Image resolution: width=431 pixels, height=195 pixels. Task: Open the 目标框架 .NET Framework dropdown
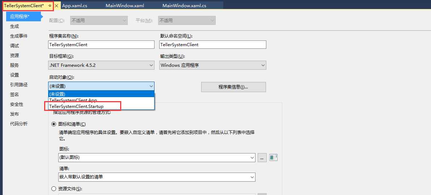(x=101, y=65)
